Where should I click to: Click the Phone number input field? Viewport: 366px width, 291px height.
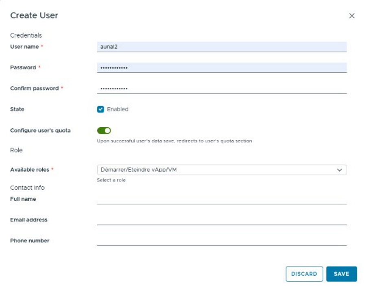pos(221,241)
